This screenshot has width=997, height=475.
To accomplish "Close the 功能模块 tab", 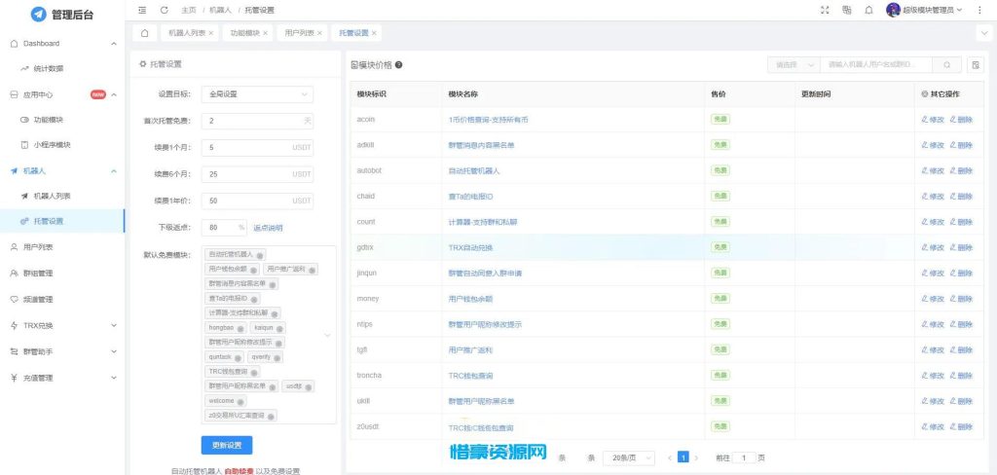I will click(265, 33).
